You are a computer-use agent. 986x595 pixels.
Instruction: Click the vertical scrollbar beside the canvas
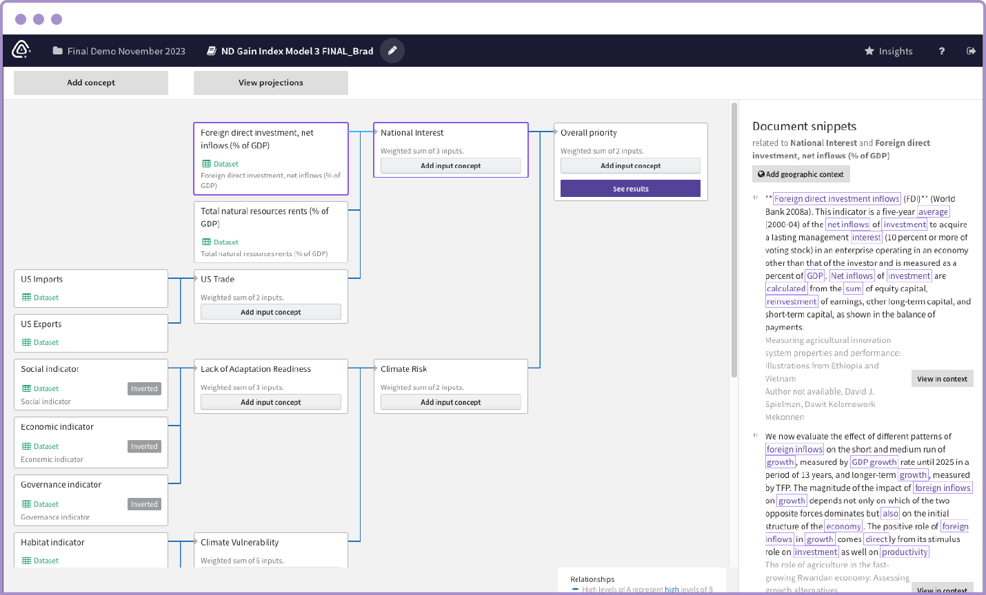pos(734,240)
